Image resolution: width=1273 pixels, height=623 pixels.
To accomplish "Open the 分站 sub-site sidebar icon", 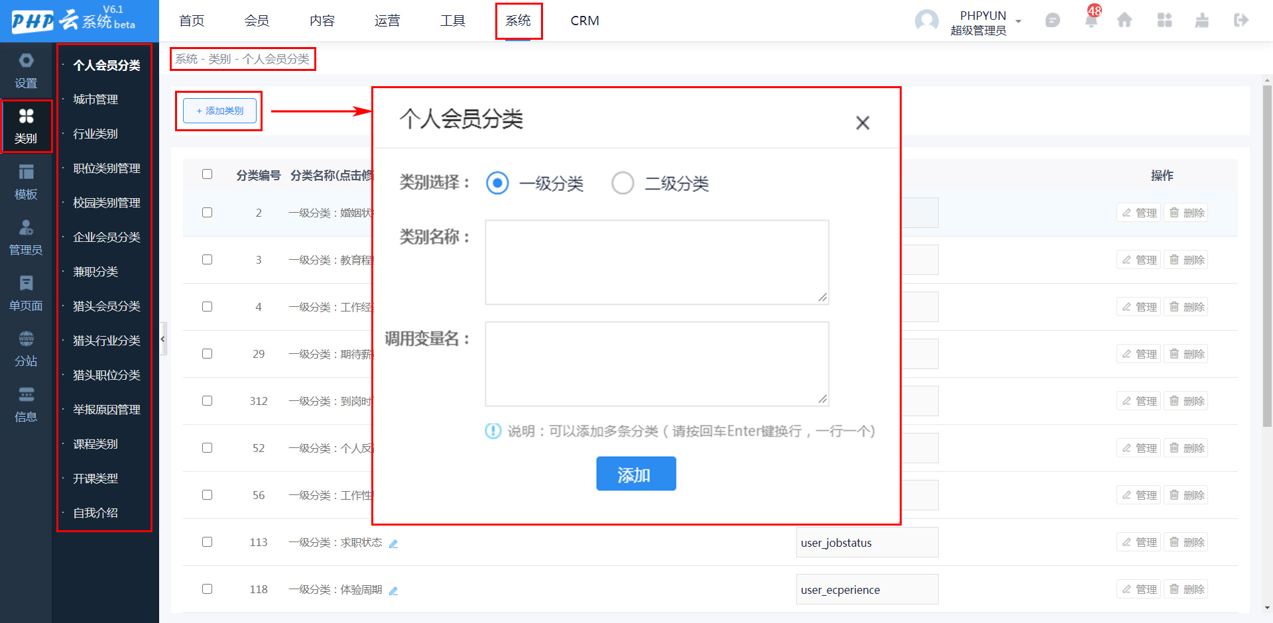I will [26, 349].
